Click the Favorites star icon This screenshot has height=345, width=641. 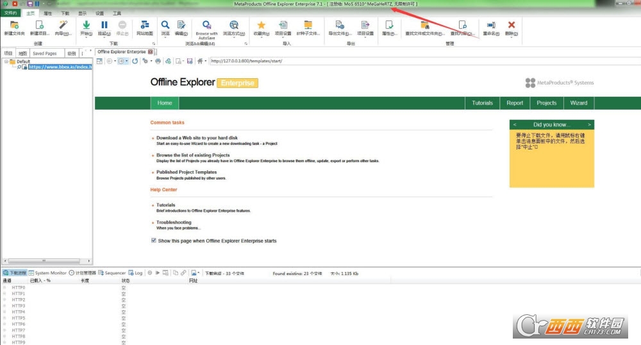pyautogui.click(x=262, y=26)
